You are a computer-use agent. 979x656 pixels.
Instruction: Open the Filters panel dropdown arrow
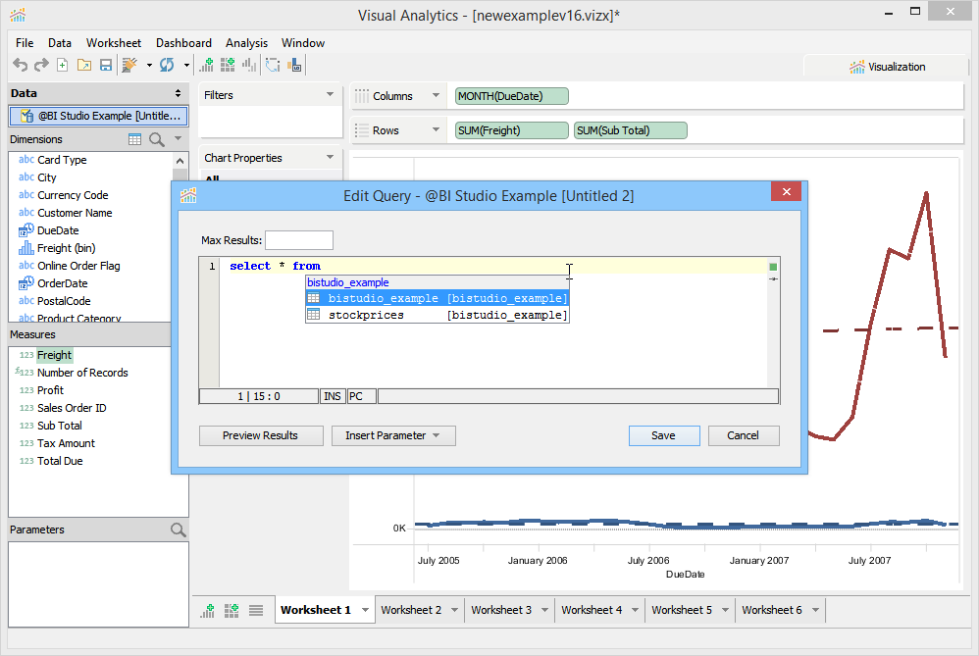coord(330,95)
